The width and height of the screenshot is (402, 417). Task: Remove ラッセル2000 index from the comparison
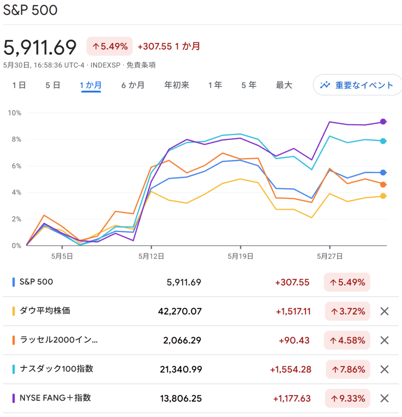coord(384,340)
